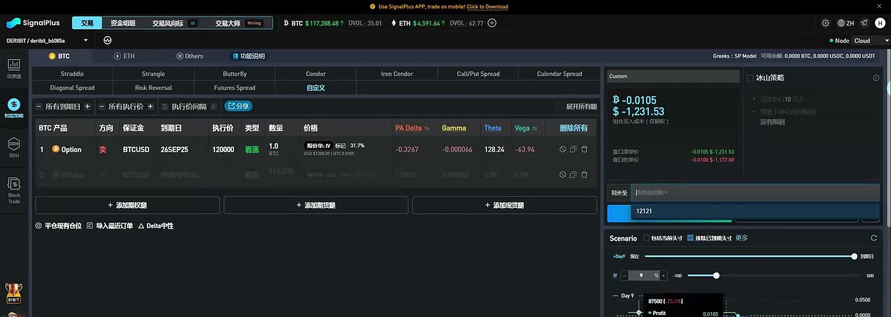This screenshot has width=891, height=317.
Task: Delete the Option row with trash icon
Action: 584,149
